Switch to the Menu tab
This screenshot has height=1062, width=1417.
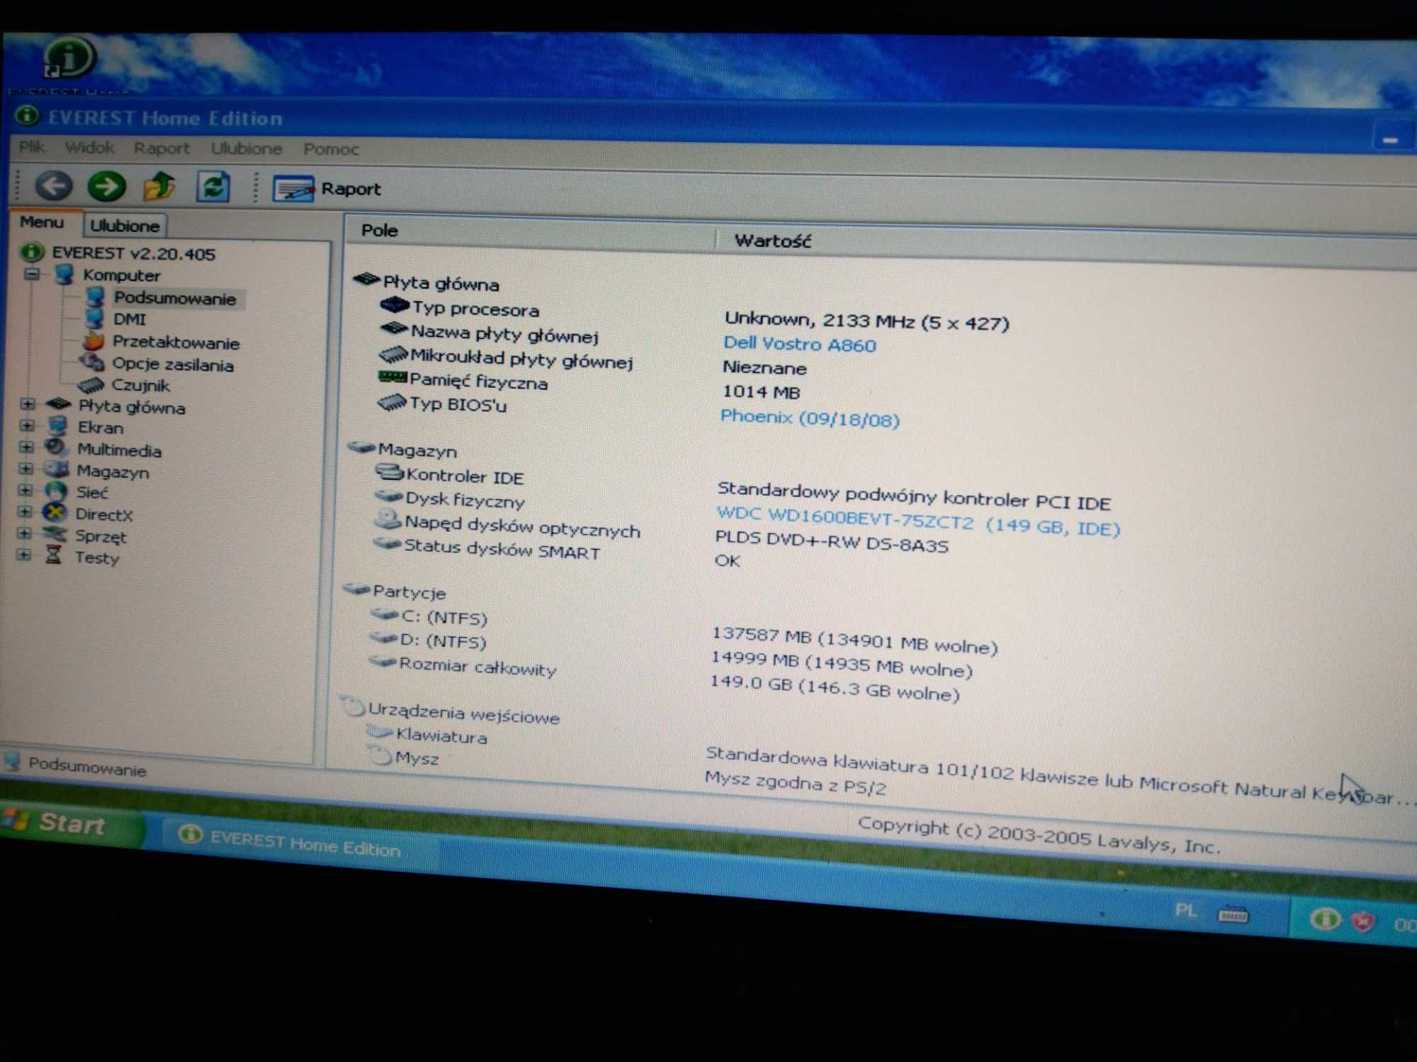pos(42,222)
